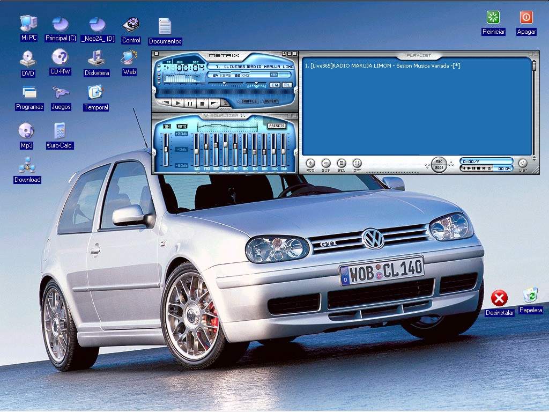Toggle Repeat mode in the player
Image resolution: width=549 pixels, height=412 pixels.
[271, 101]
